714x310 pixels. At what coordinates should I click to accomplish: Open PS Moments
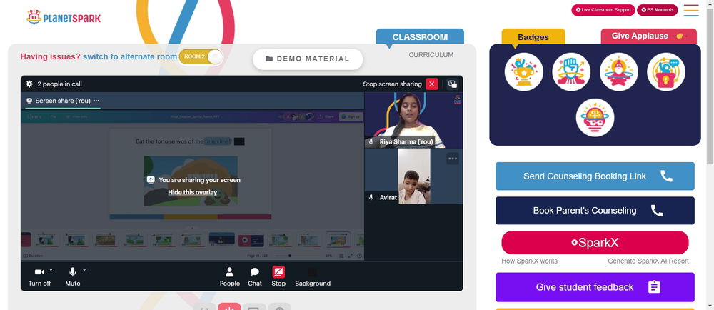(x=657, y=9)
